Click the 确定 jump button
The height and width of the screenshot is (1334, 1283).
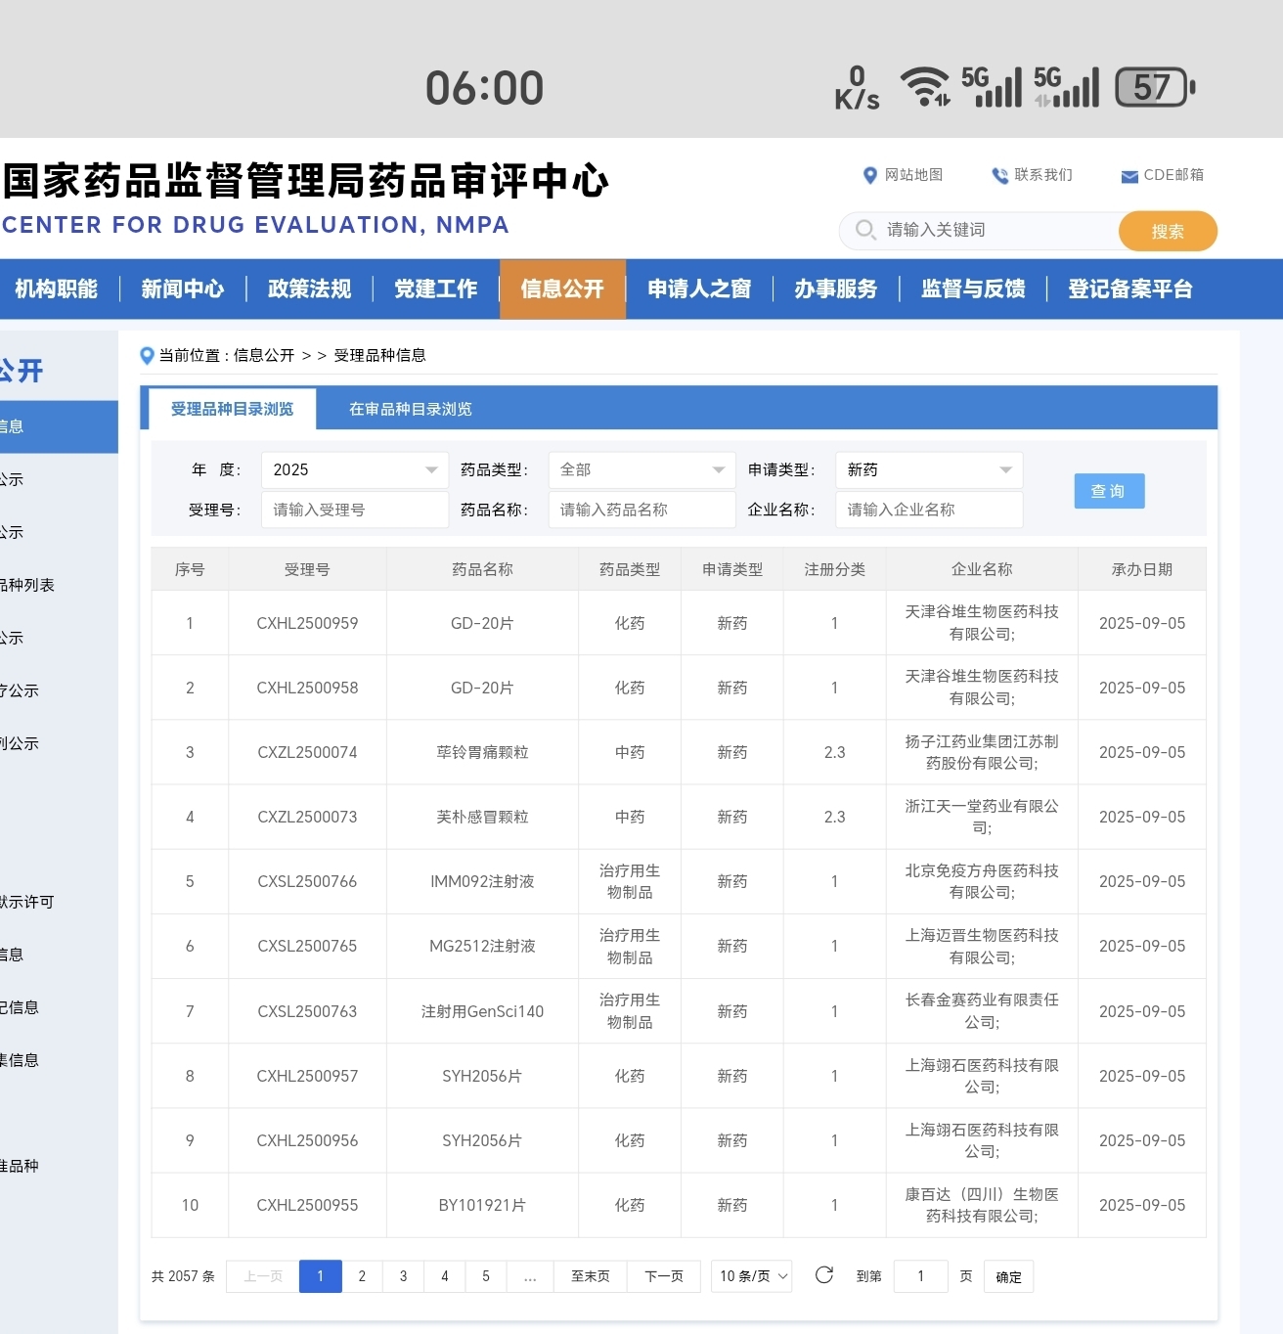1008,1276
